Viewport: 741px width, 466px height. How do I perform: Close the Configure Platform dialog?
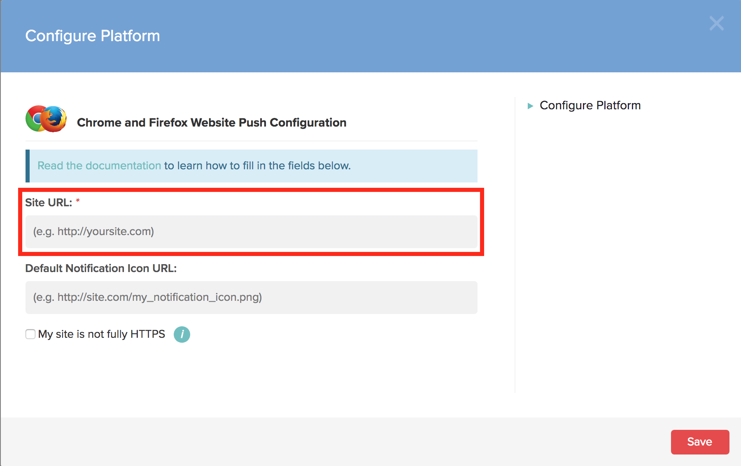coord(716,23)
